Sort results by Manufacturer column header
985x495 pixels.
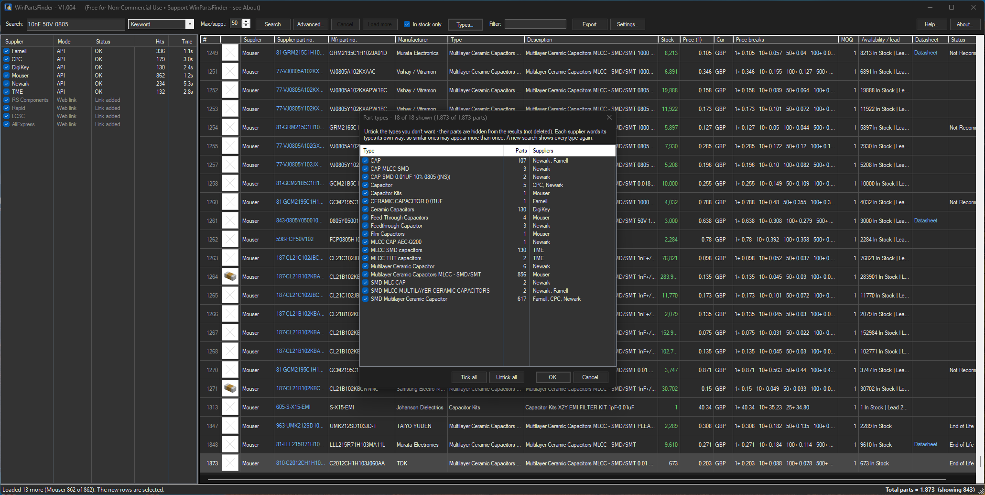(422, 40)
